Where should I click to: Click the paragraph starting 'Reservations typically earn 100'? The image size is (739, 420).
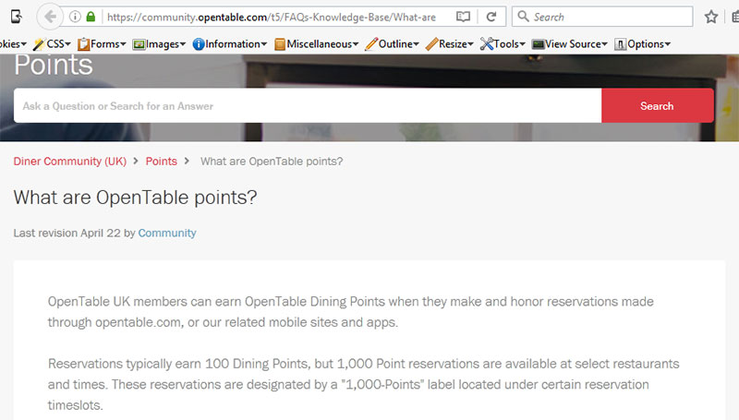pyautogui.click(x=363, y=384)
